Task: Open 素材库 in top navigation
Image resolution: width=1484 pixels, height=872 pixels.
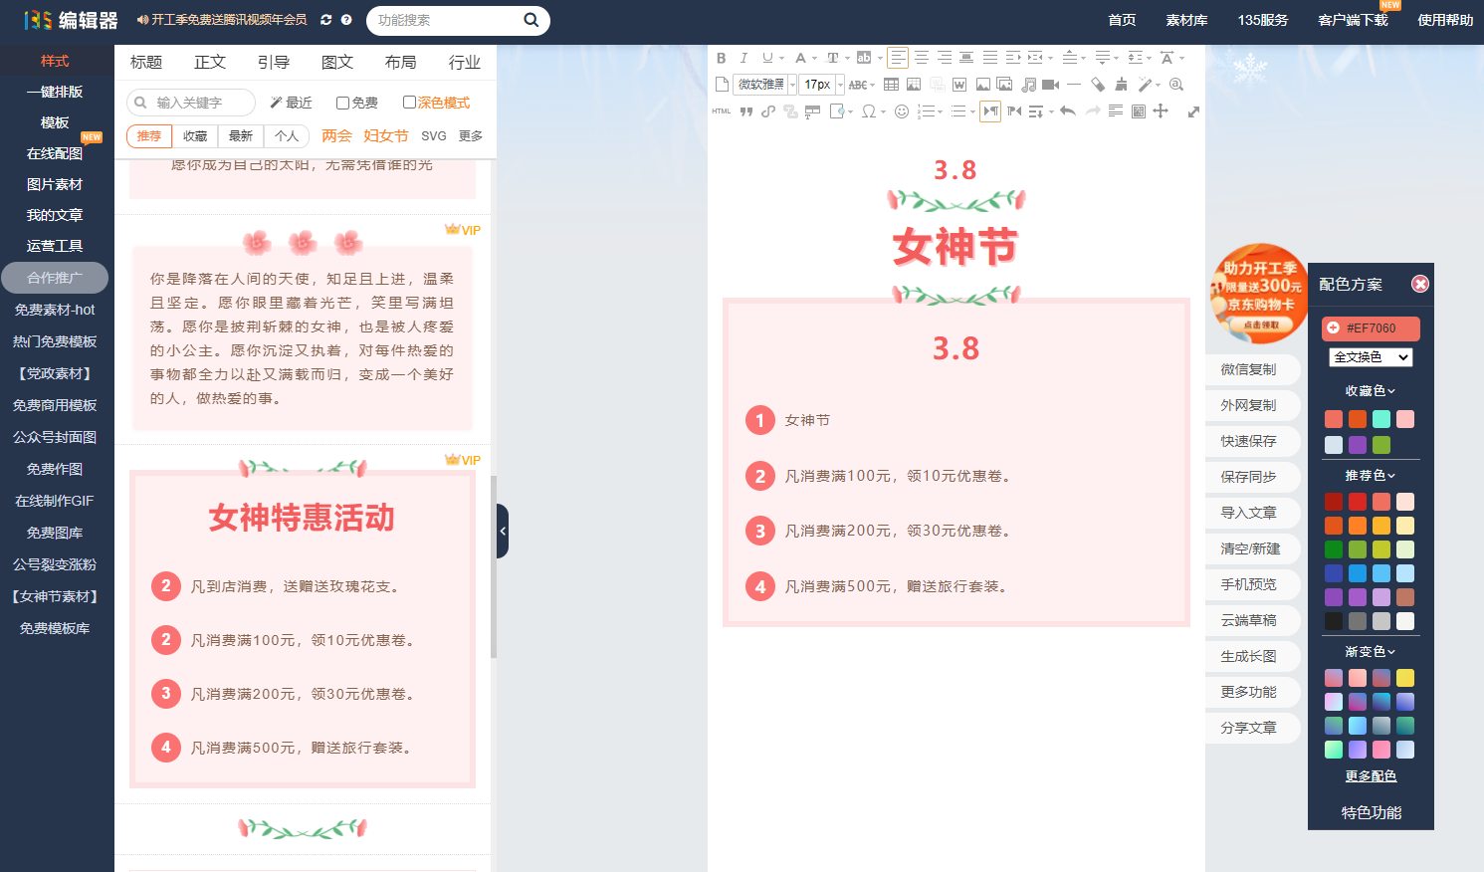Action: click(x=1186, y=20)
